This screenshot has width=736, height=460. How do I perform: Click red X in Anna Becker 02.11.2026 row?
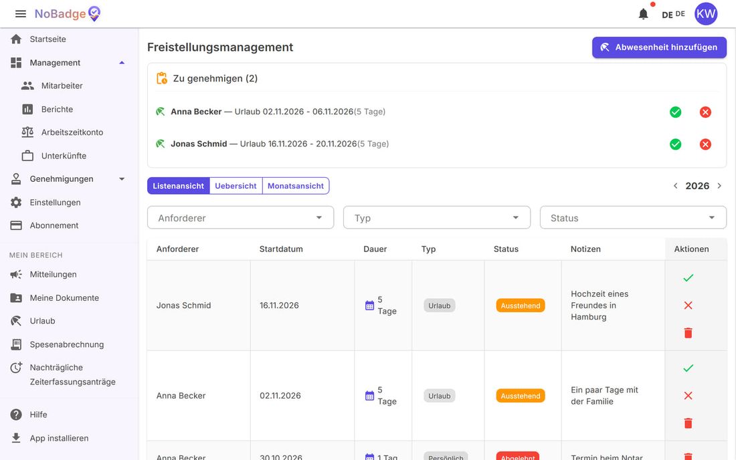[688, 396]
